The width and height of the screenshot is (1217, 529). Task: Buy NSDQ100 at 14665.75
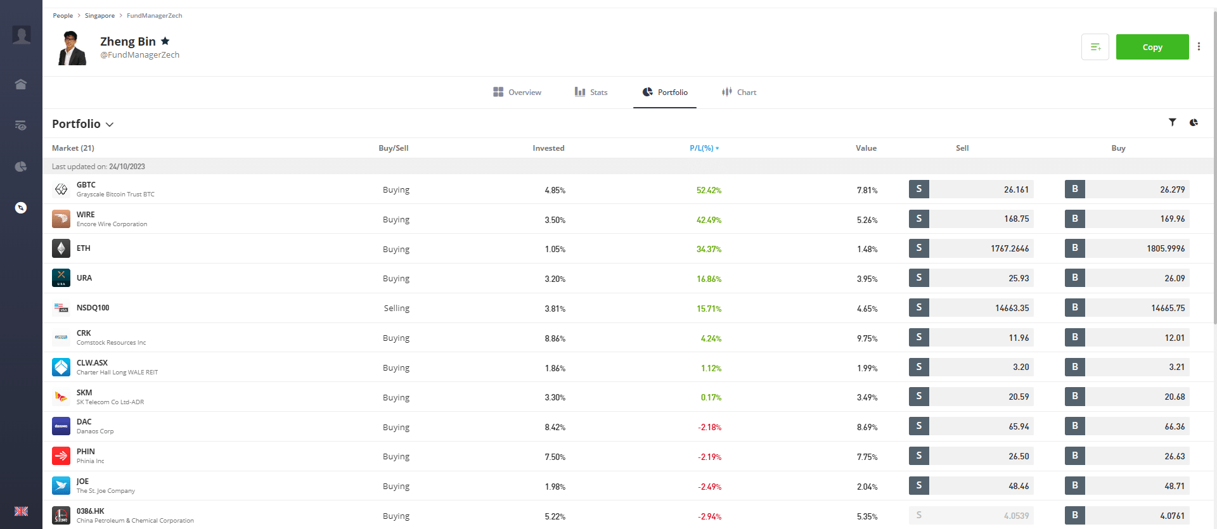pyautogui.click(x=1127, y=308)
